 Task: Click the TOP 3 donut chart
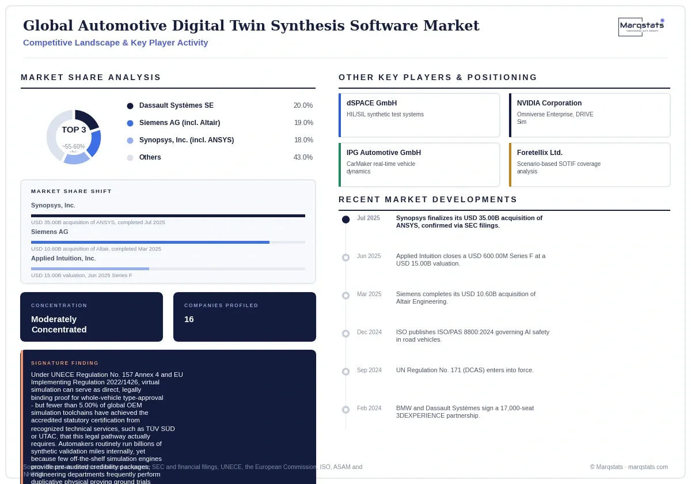(x=74, y=137)
